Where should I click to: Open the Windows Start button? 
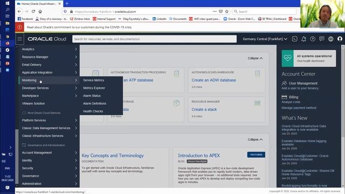(x=7, y=3)
